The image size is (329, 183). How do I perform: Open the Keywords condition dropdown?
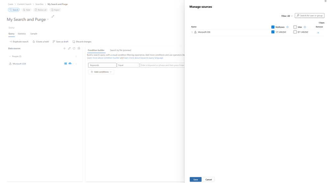pyautogui.click(x=102, y=65)
